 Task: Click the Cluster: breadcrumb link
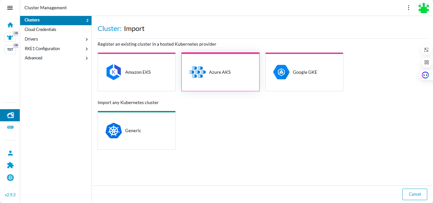(x=109, y=29)
